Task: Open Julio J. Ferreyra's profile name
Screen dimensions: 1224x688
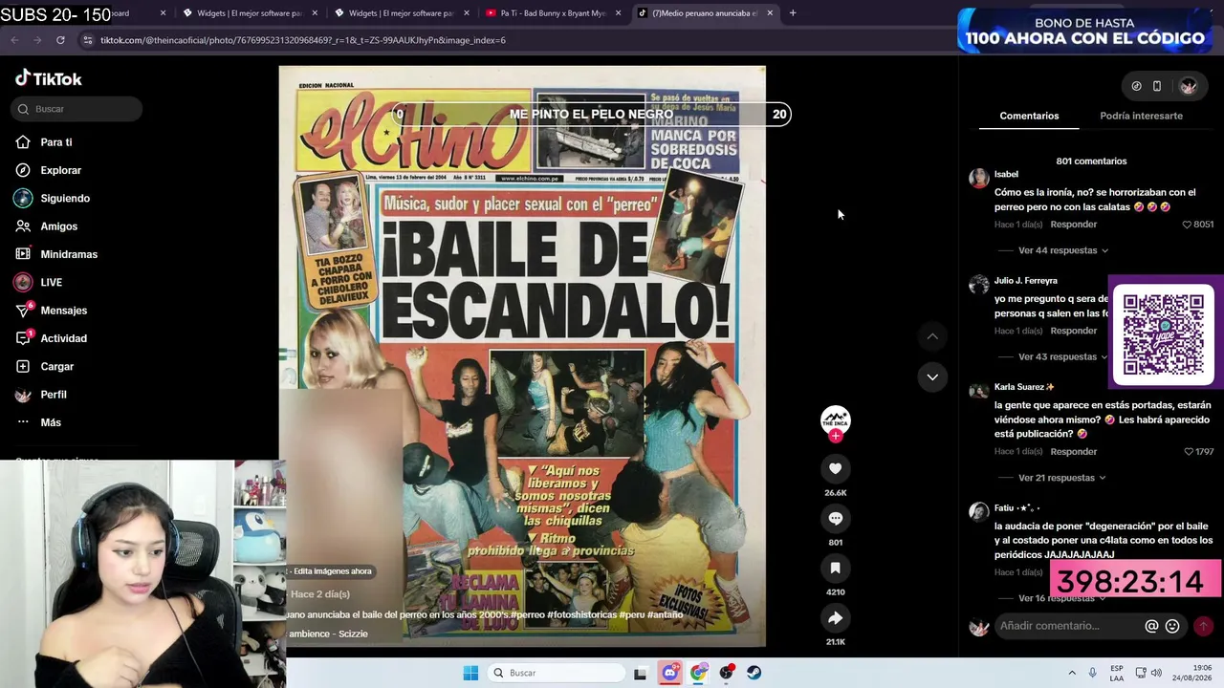Action: [x=1025, y=281]
